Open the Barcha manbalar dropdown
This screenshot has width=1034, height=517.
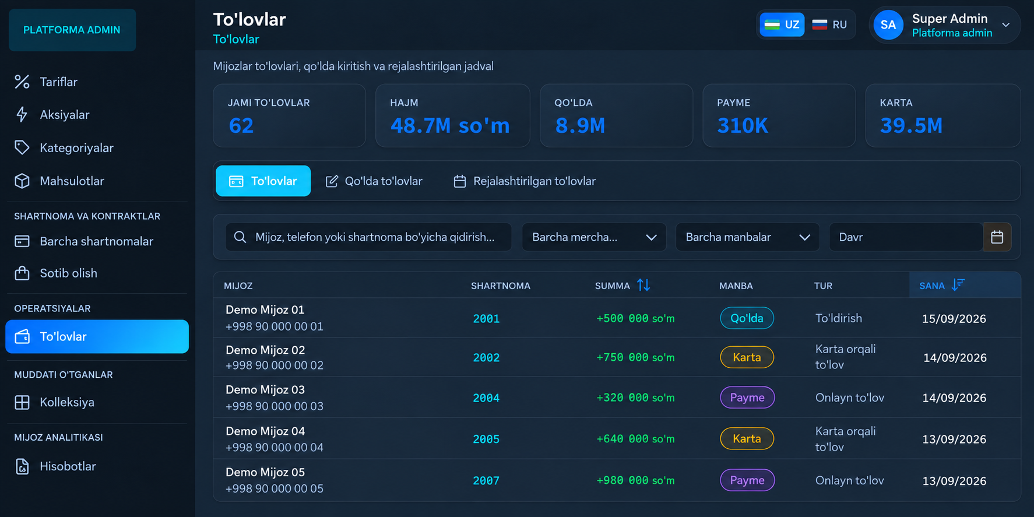coord(747,237)
